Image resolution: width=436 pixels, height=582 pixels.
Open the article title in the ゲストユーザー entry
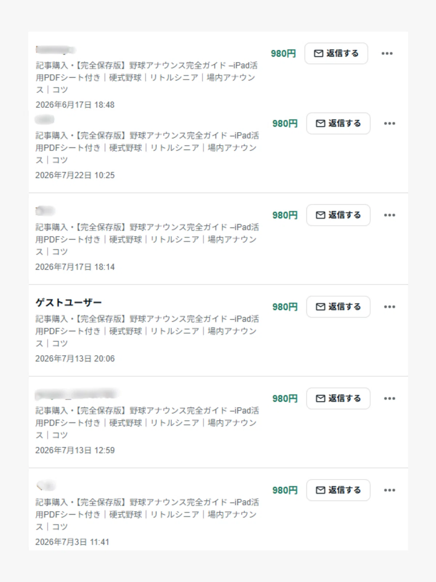point(147,331)
